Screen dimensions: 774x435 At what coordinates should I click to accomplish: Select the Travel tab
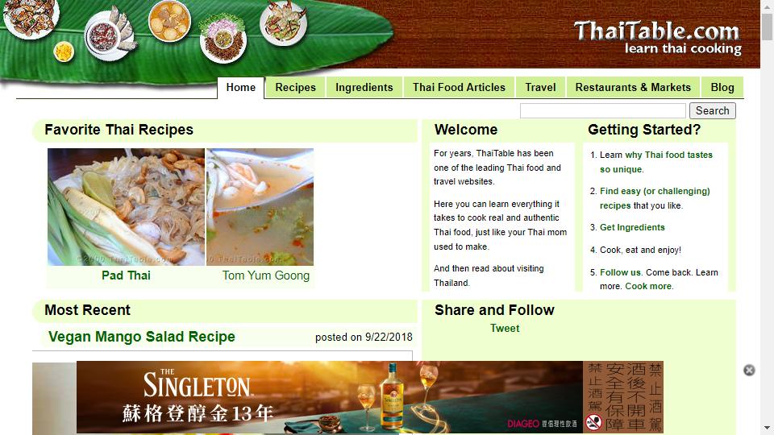540,87
